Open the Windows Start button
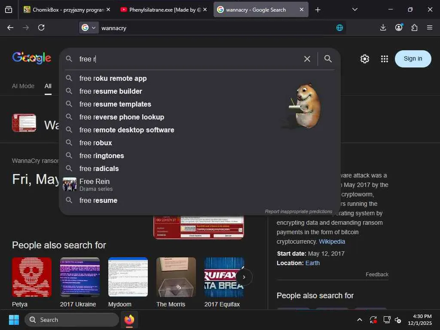Viewport: 440px width, 330px height. click(14, 320)
